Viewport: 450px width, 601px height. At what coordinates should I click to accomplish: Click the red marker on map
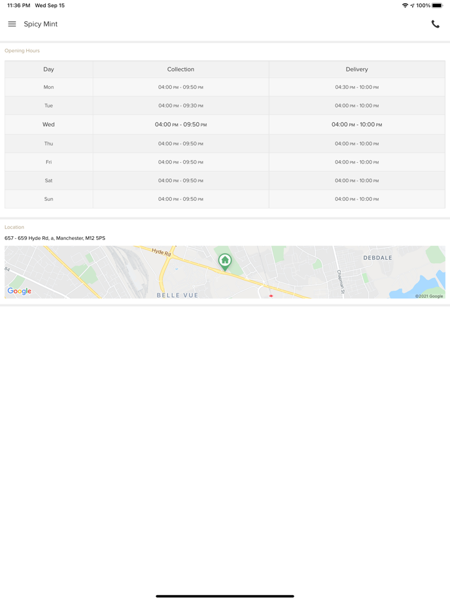pos(271,295)
